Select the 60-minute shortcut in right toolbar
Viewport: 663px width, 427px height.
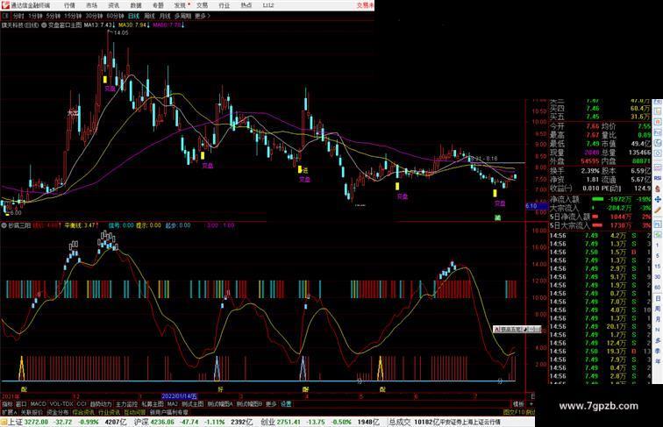[x=658, y=288]
